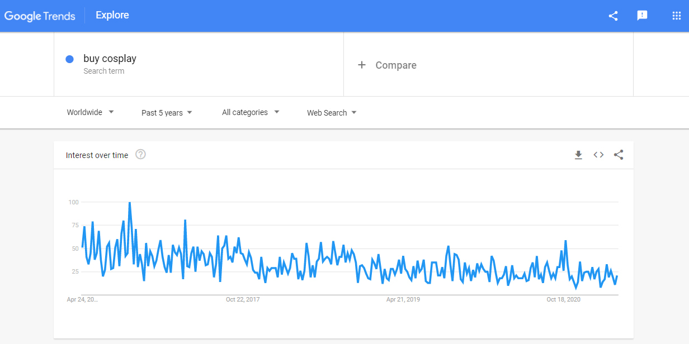Click the plus icon beside Compare
The height and width of the screenshot is (344, 689).
point(362,65)
